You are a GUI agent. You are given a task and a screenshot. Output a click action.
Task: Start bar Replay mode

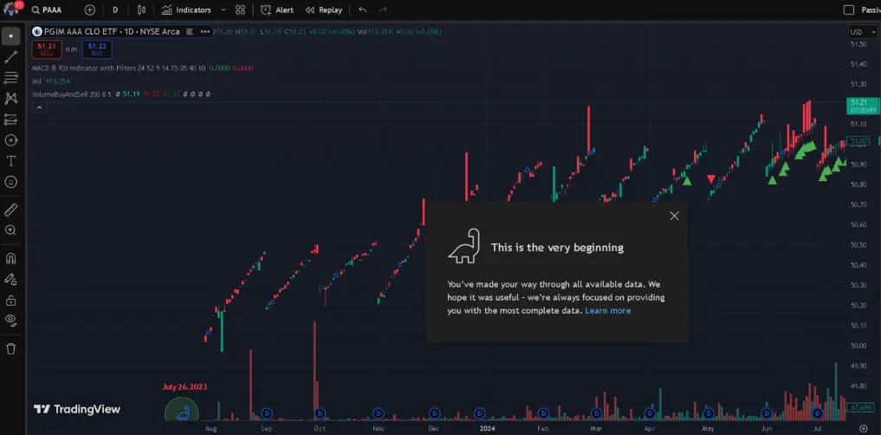(324, 10)
